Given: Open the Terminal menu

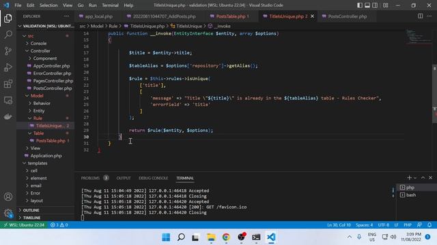Looking at the screenshot, I should point(110,5).
